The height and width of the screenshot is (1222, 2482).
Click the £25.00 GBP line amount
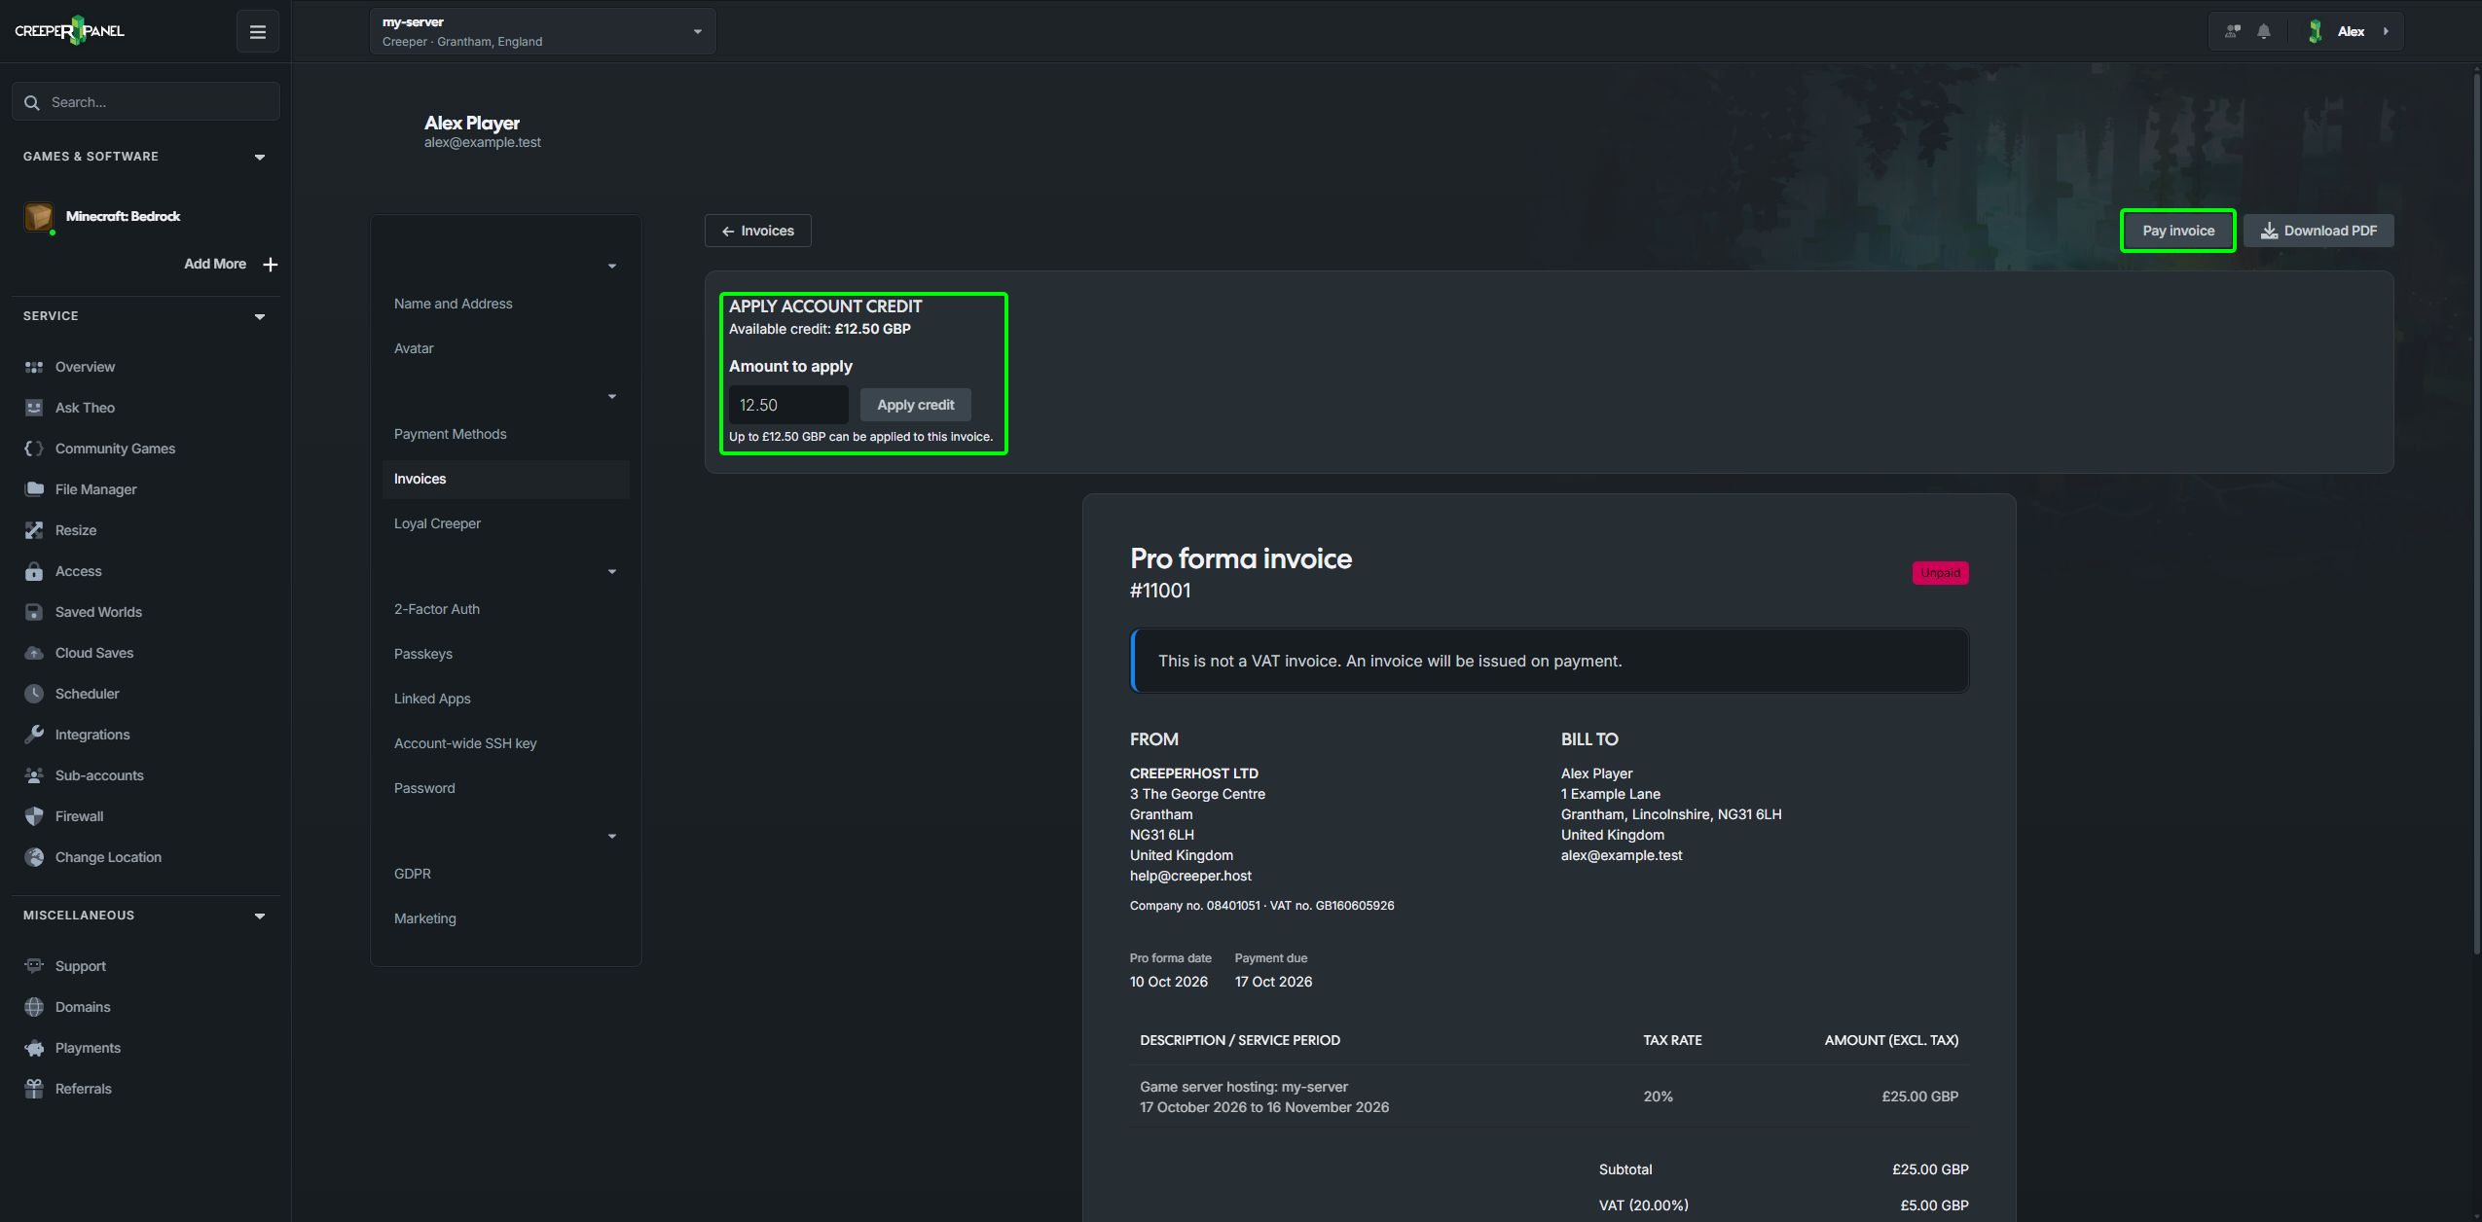[1919, 1096]
